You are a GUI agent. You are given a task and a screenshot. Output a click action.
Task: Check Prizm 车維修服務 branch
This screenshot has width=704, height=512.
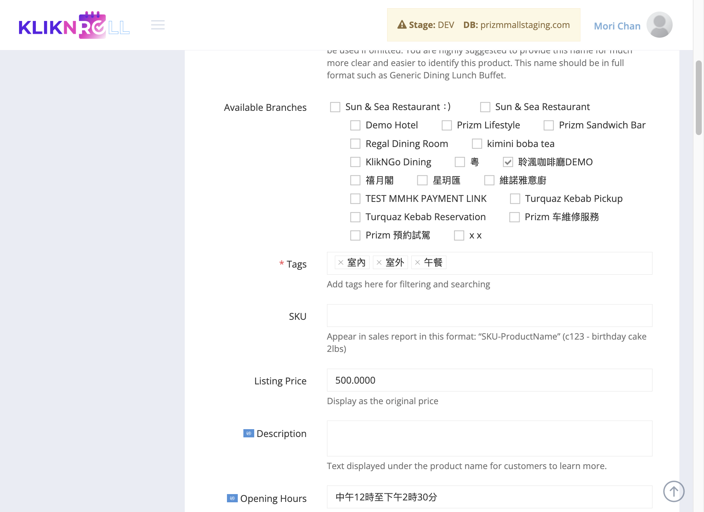(x=515, y=217)
